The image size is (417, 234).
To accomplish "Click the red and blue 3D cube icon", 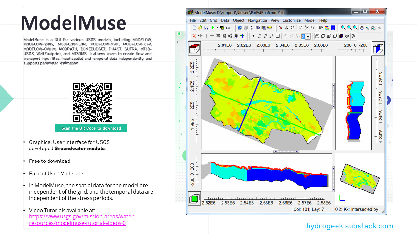I will [341, 36].
